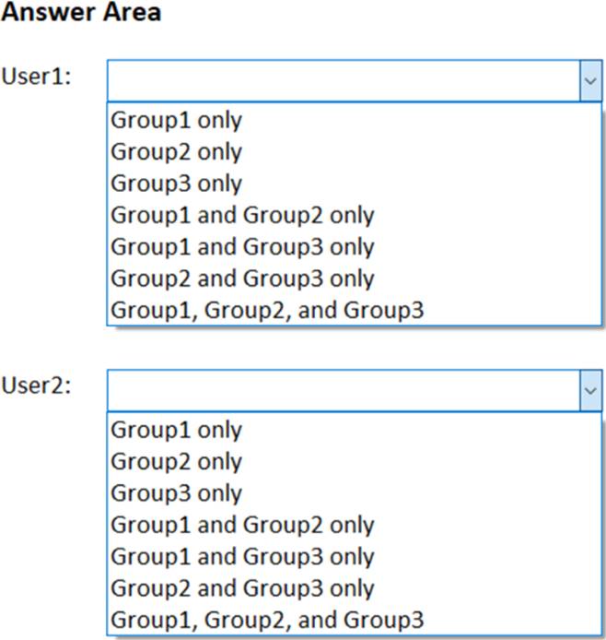Image resolution: width=606 pixels, height=640 pixels.
Task: Click the User2 label
Action: pos(36,385)
